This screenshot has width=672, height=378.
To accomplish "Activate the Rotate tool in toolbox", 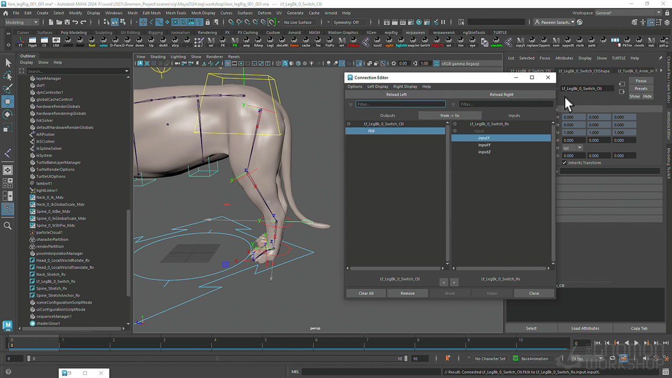I will [8, 114].
